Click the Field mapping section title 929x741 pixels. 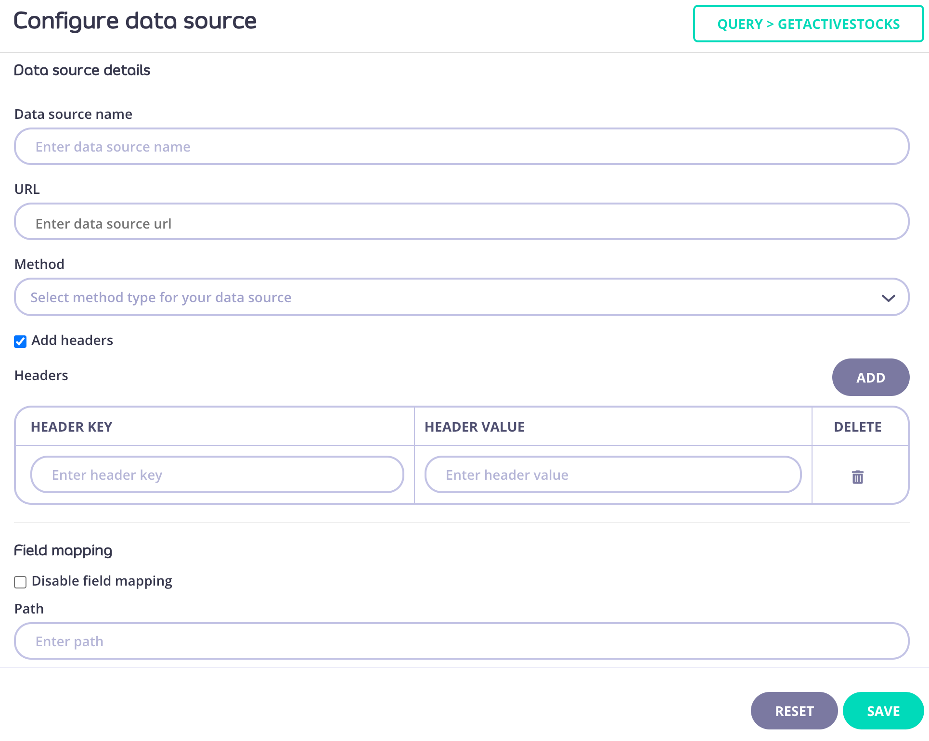coord(63,550)
